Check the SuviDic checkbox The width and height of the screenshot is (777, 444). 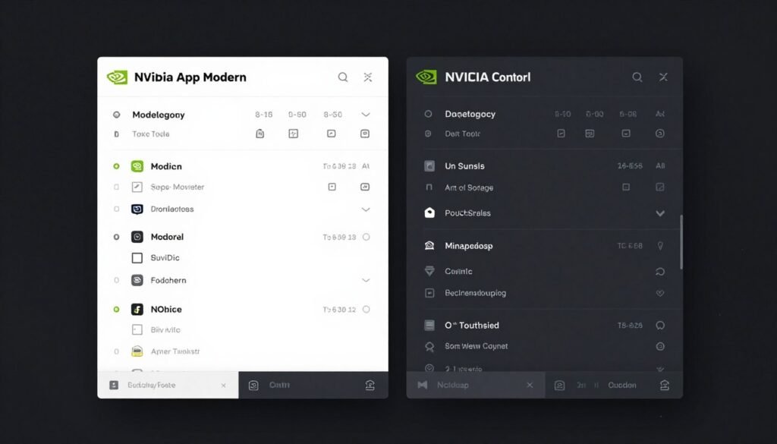[137, 258]
